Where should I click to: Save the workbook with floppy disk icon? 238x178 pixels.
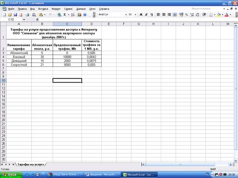15,15
